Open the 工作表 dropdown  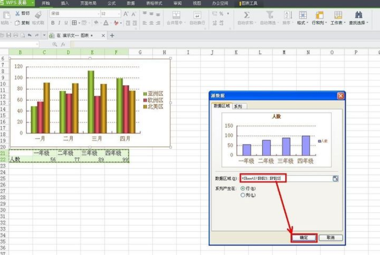point(338,23)
